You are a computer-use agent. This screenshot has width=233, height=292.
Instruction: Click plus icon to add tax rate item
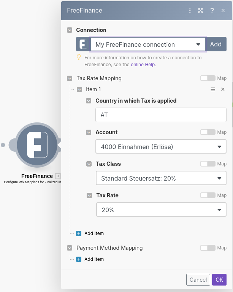[x=79, y=233]
